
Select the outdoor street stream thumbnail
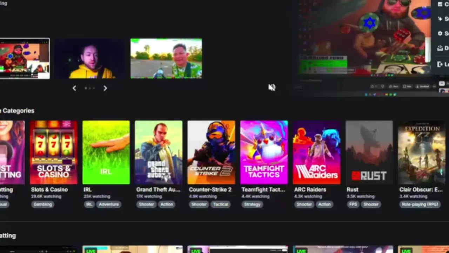[166, 58]
